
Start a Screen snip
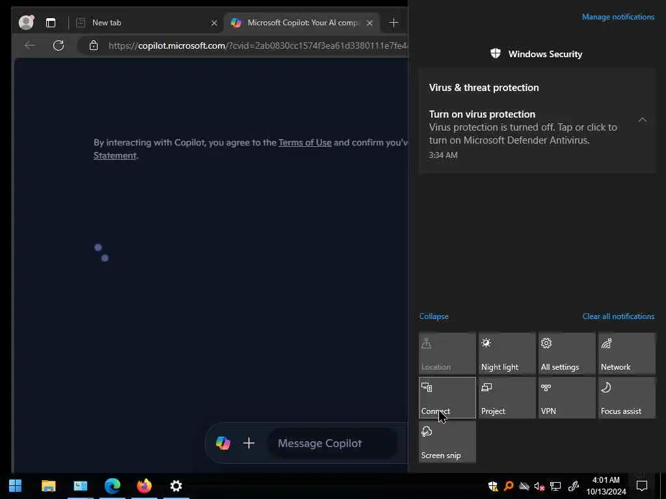pyautogui.click(x=447, y=442)
